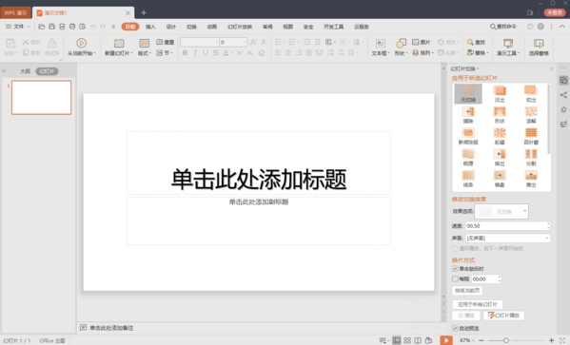This screenshot has height=345, width=570.
Task: Open the 设计 design tab
Action: [171, 27]
